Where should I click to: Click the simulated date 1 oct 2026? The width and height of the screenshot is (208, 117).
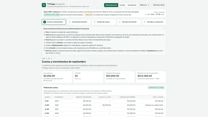[x=155, y=14]
